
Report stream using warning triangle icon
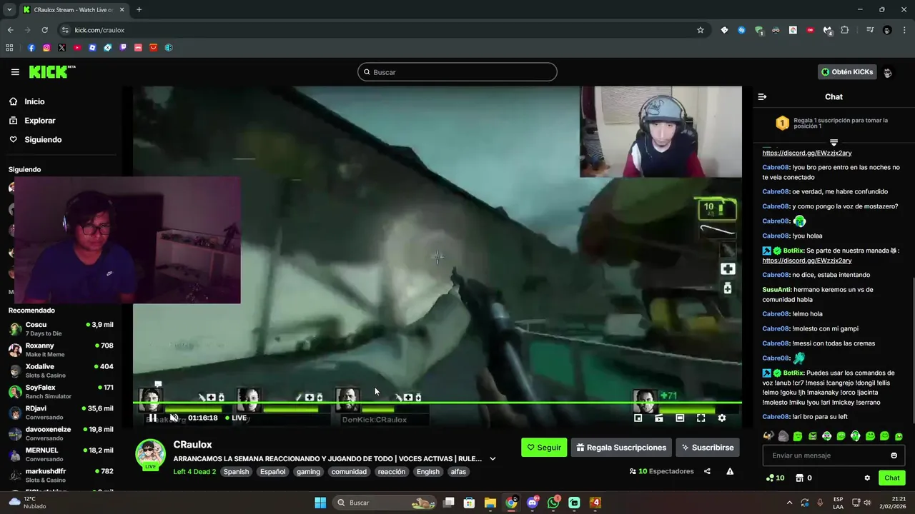tap(730, 471)
